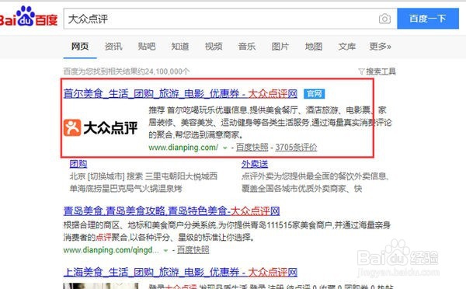Open the 3705条评价 link

[296, 147]
